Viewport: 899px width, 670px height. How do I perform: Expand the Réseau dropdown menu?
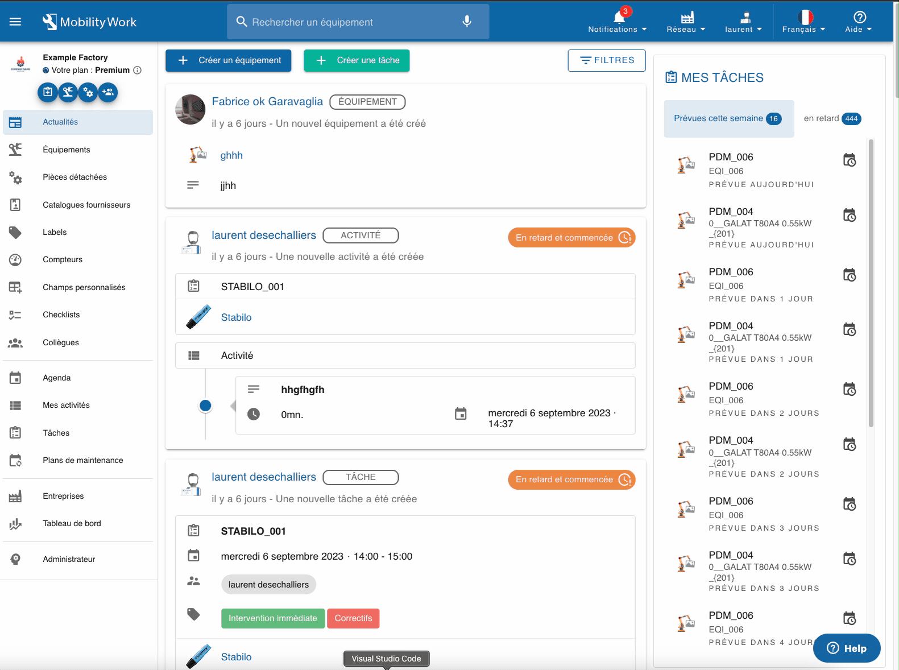pyautogui.click(x=686, y=22)
